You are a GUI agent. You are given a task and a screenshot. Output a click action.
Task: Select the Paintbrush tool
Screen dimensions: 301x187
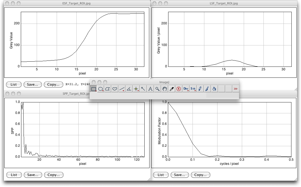point(207,89)
